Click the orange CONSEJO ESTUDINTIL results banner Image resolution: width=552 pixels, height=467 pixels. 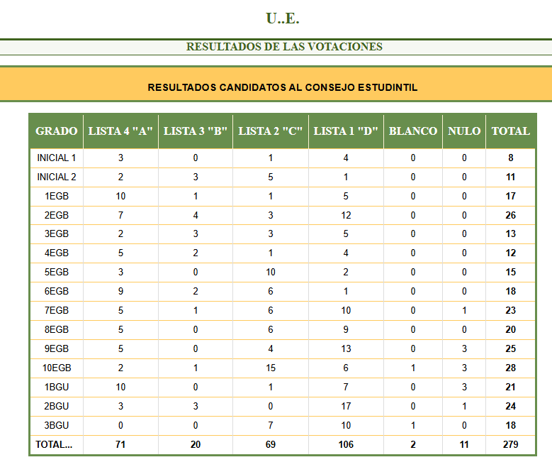point(282,87)
